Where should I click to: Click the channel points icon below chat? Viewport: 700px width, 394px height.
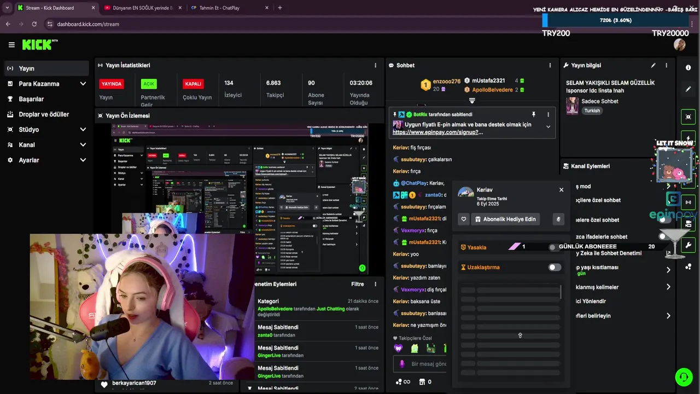(x=399, y=382)
